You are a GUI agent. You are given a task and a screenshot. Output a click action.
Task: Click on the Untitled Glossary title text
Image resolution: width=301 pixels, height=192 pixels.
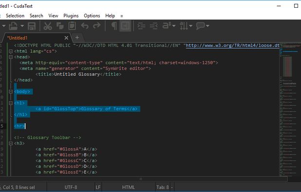coord(77,74)
